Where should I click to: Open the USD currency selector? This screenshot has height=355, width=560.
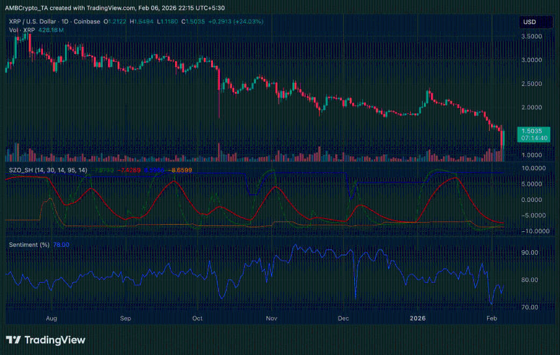pyautogui.click(x=529, y=22)
